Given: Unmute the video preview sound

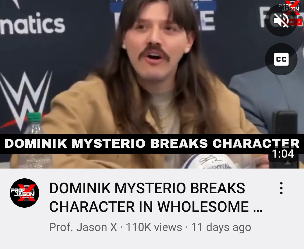Looking at the screenshot, I should 281,20.
